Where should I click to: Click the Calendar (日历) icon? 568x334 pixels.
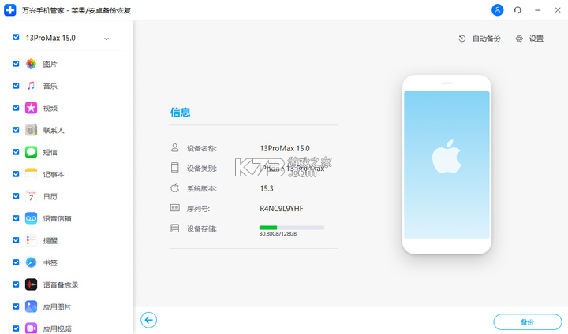point(31,196)
